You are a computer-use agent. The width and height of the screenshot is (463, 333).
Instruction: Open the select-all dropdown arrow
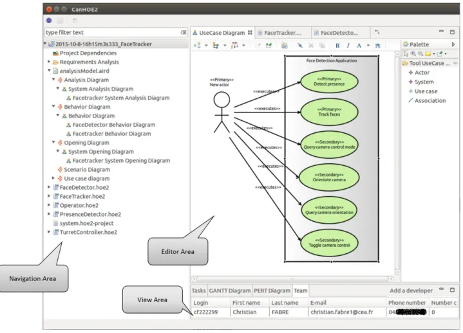tap(225, 46)
